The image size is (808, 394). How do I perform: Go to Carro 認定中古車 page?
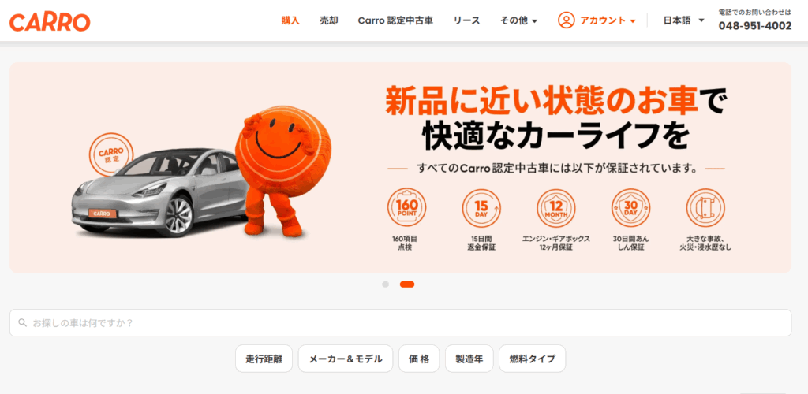395,20
